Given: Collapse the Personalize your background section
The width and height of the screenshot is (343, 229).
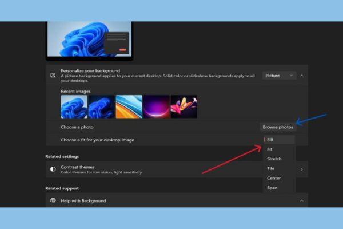Looking at the screenshot, I should pos(302,76).
